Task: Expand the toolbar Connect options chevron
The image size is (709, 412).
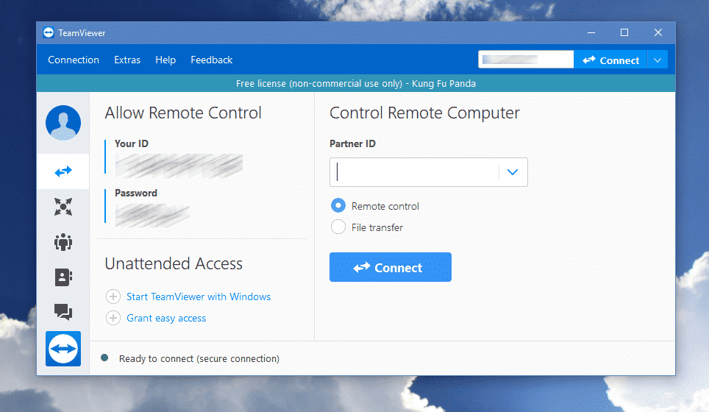Action: point(658,60)
